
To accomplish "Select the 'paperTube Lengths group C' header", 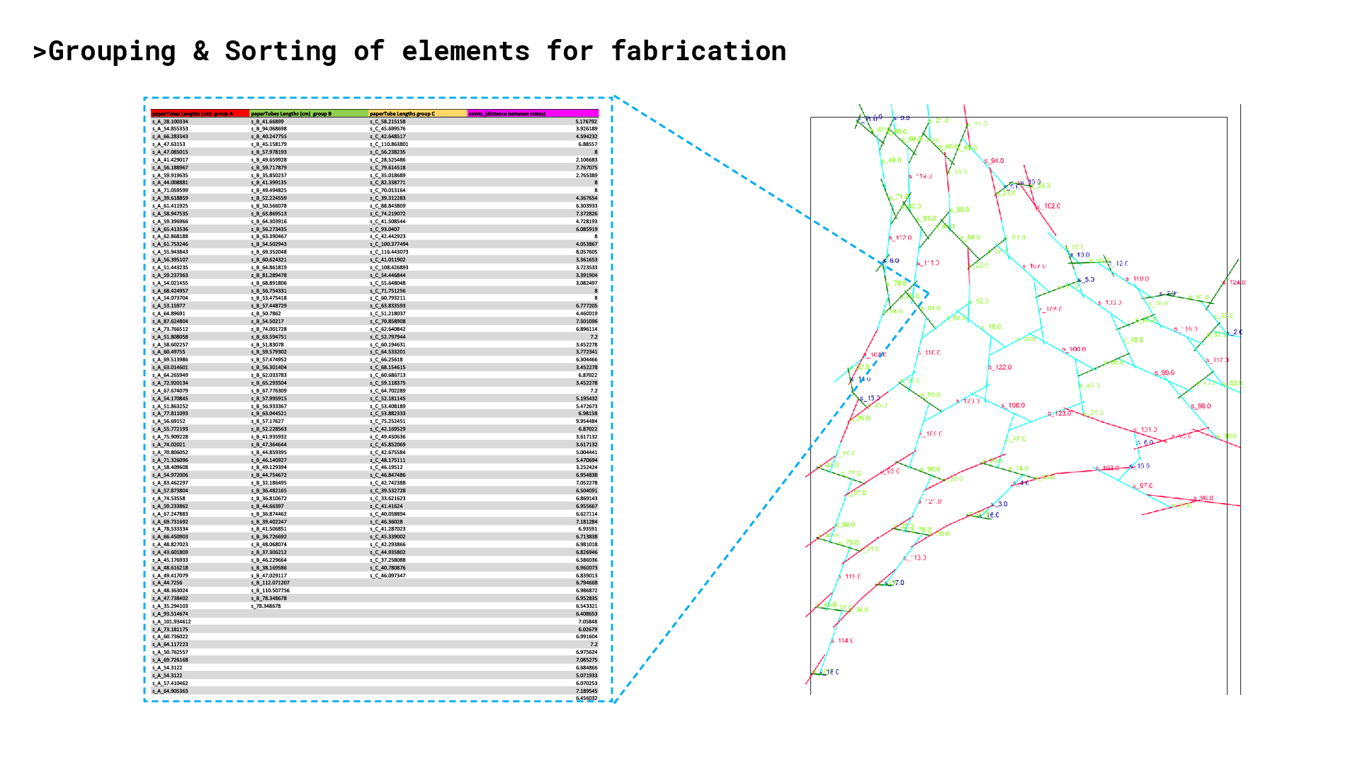I will point(418,113).
